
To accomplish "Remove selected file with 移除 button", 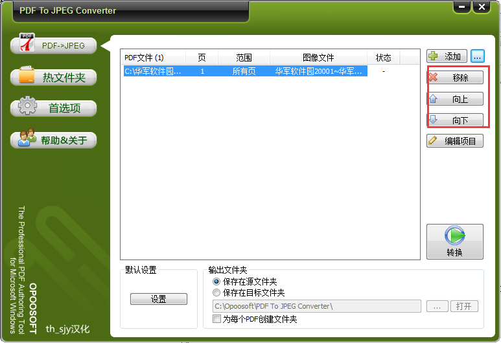I will [x=456, y=78].
